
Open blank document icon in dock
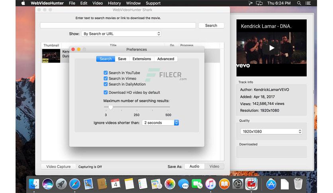(x=285, y=184)
